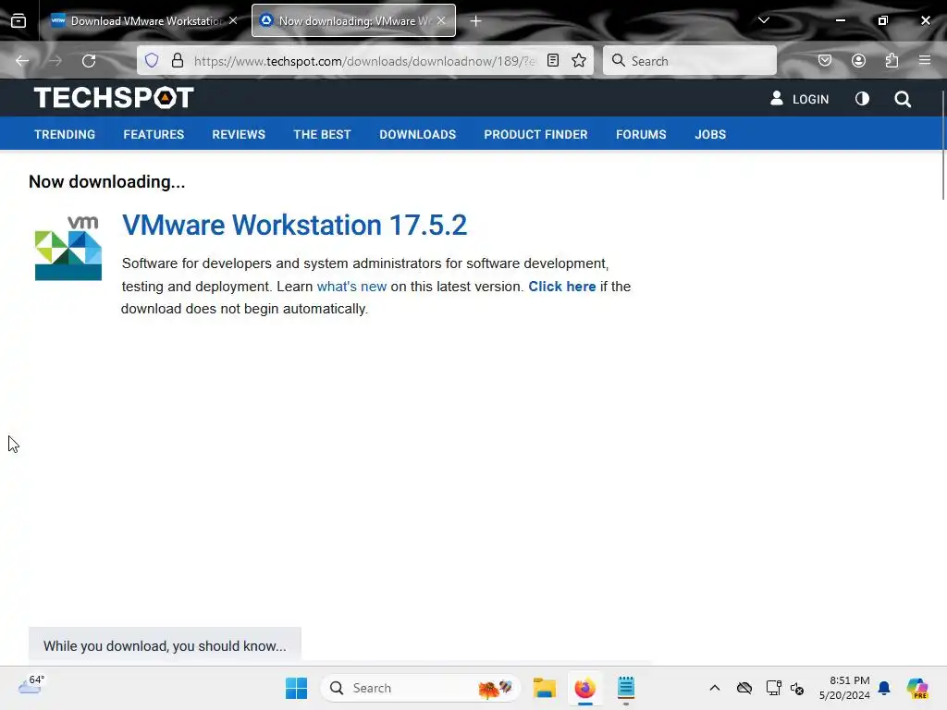The height and width of the screenshot is (710, 947).
Task: Open TechSpot site search magnifier
Action: (x=903, y=99)
